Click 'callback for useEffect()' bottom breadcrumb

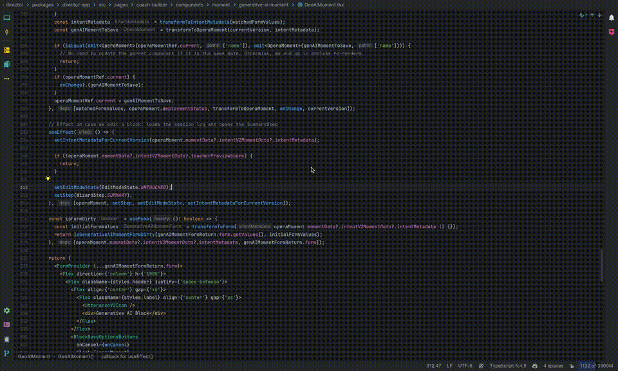coord(127,356)
